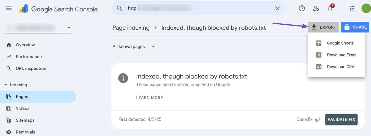
Task: Click the Learn More link
Action: pyautogui.click(x=150, y=98)
